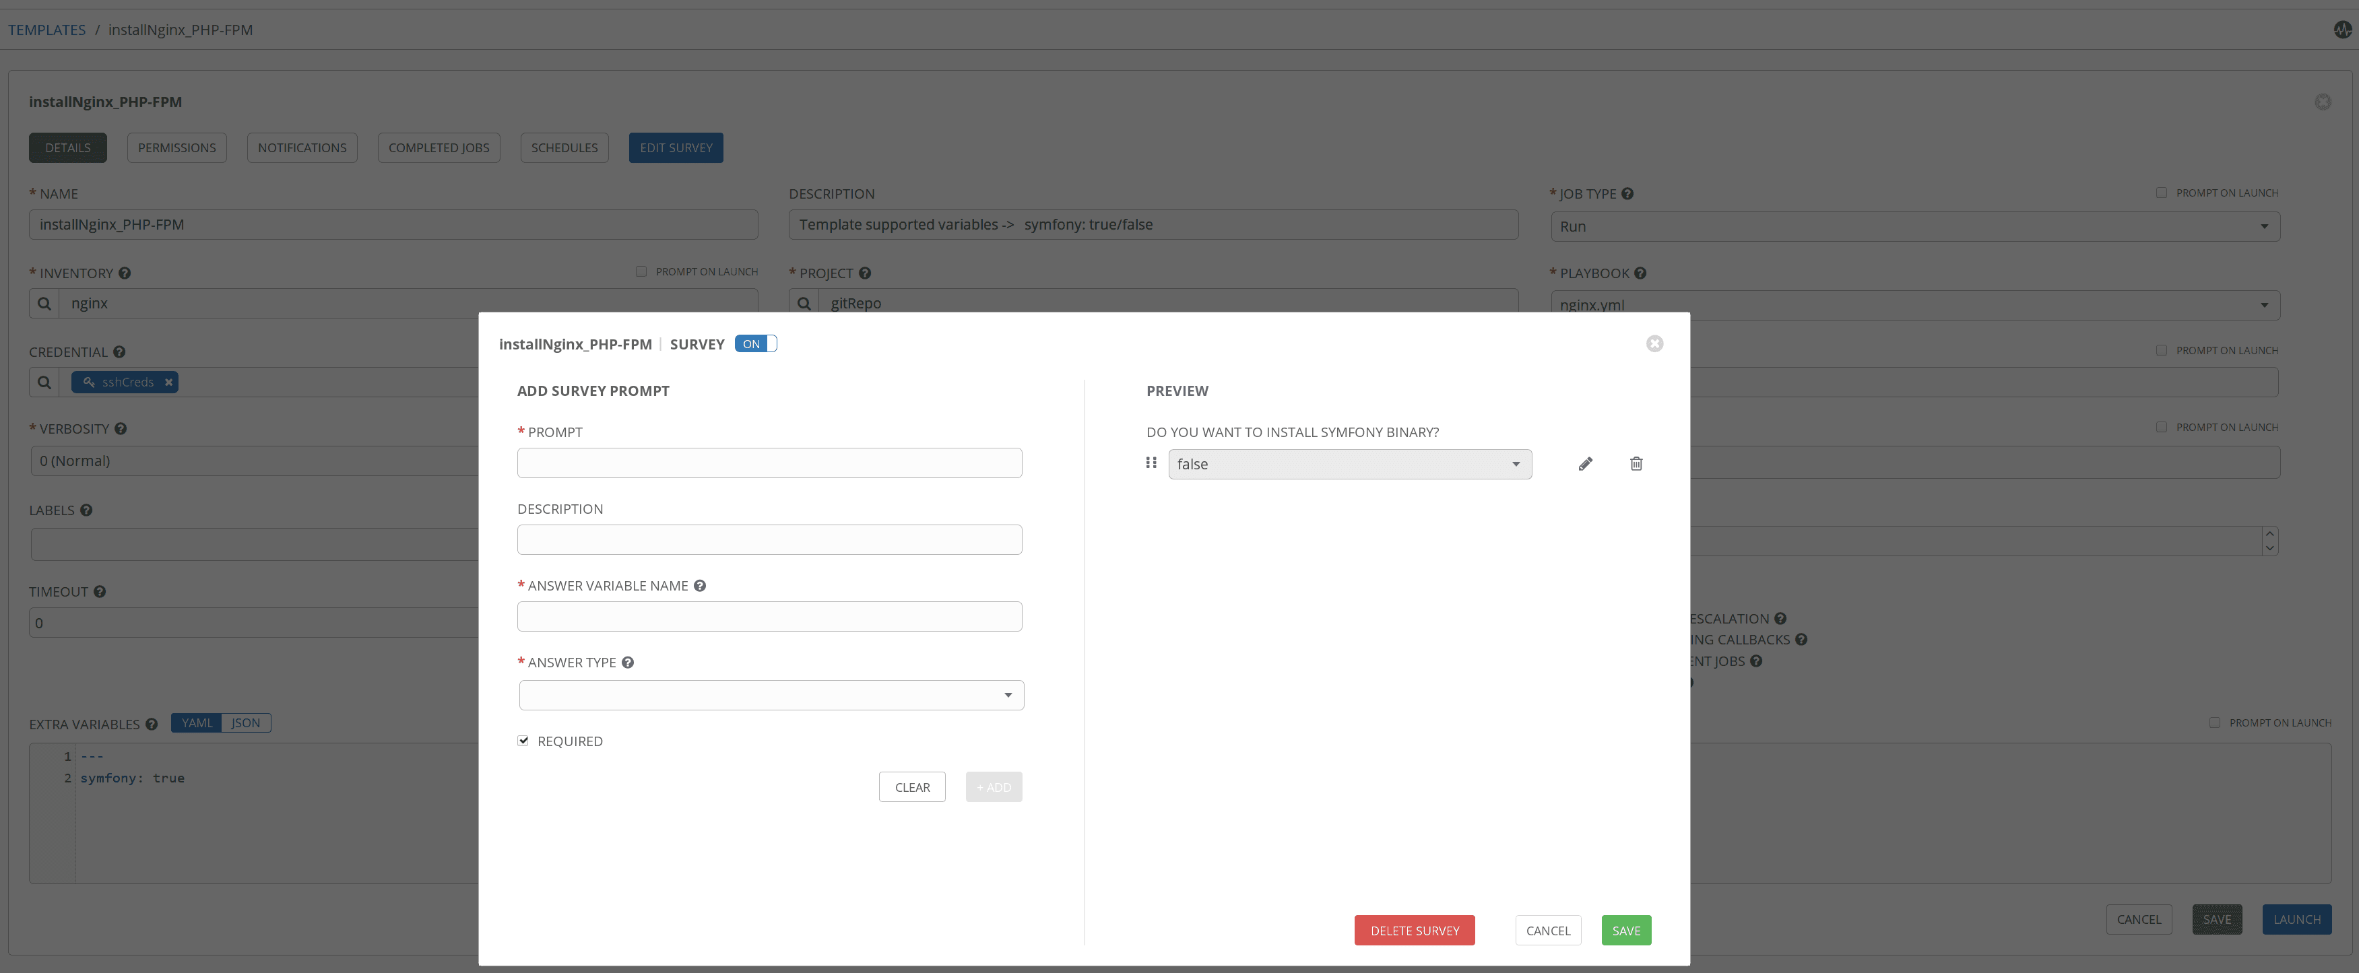Expand the false preview dropdown
This screenshot has height=973, width=2359.
pyautogui.click(x=1349, y=464)
